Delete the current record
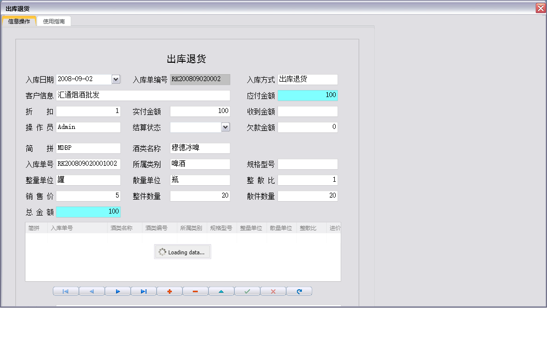547x342 pixels. [195, 291]
